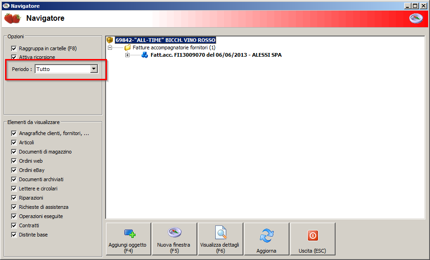Click the package icon of article 69842
430x260 pixels.
[x=110, y=40]
